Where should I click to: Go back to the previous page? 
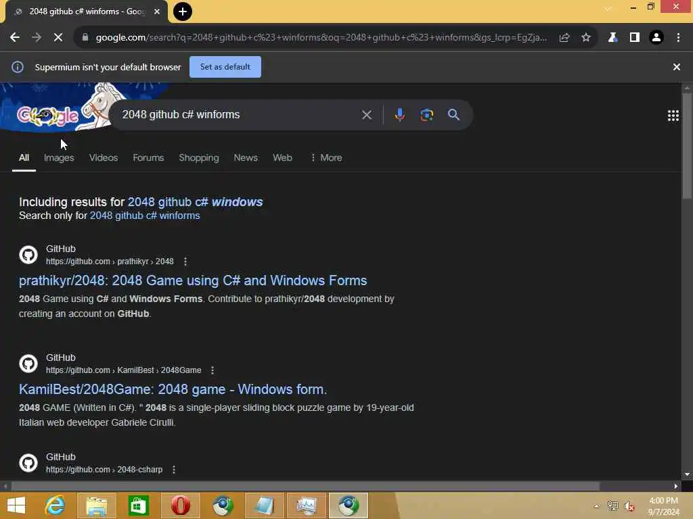15,38
